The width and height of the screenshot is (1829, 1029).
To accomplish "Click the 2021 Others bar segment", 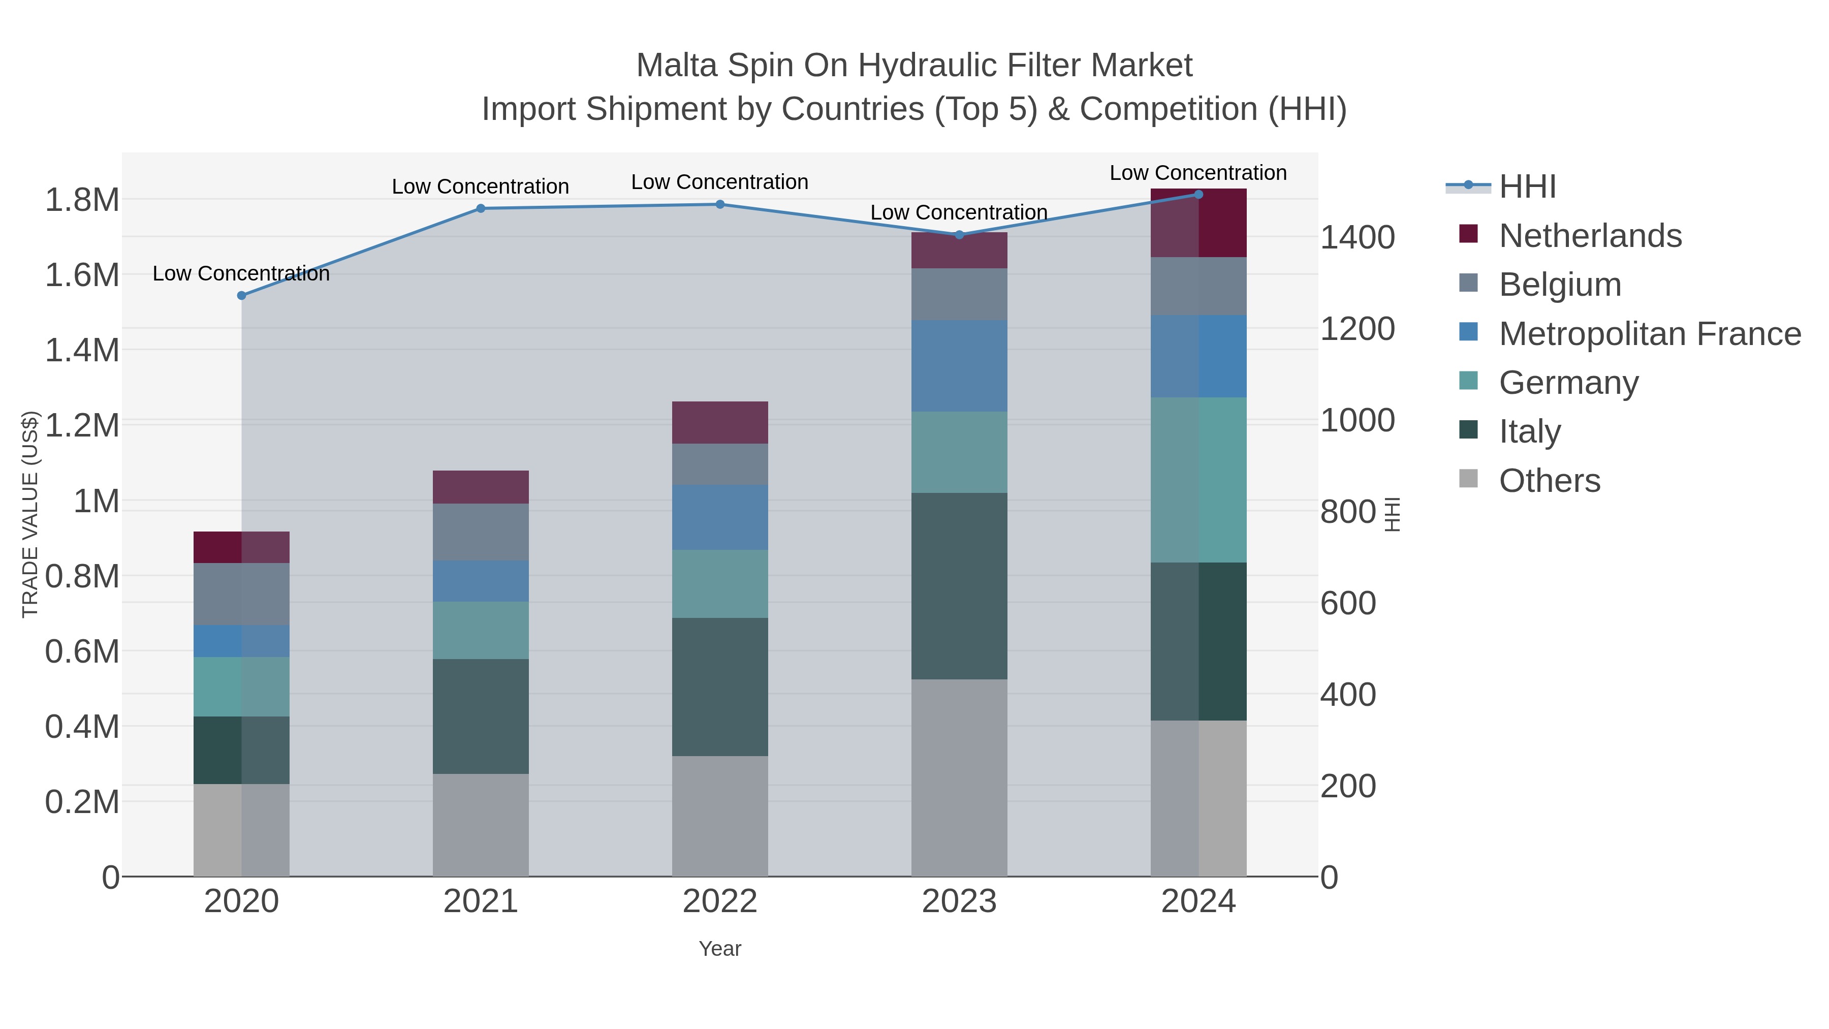I will tap(481, 825).
